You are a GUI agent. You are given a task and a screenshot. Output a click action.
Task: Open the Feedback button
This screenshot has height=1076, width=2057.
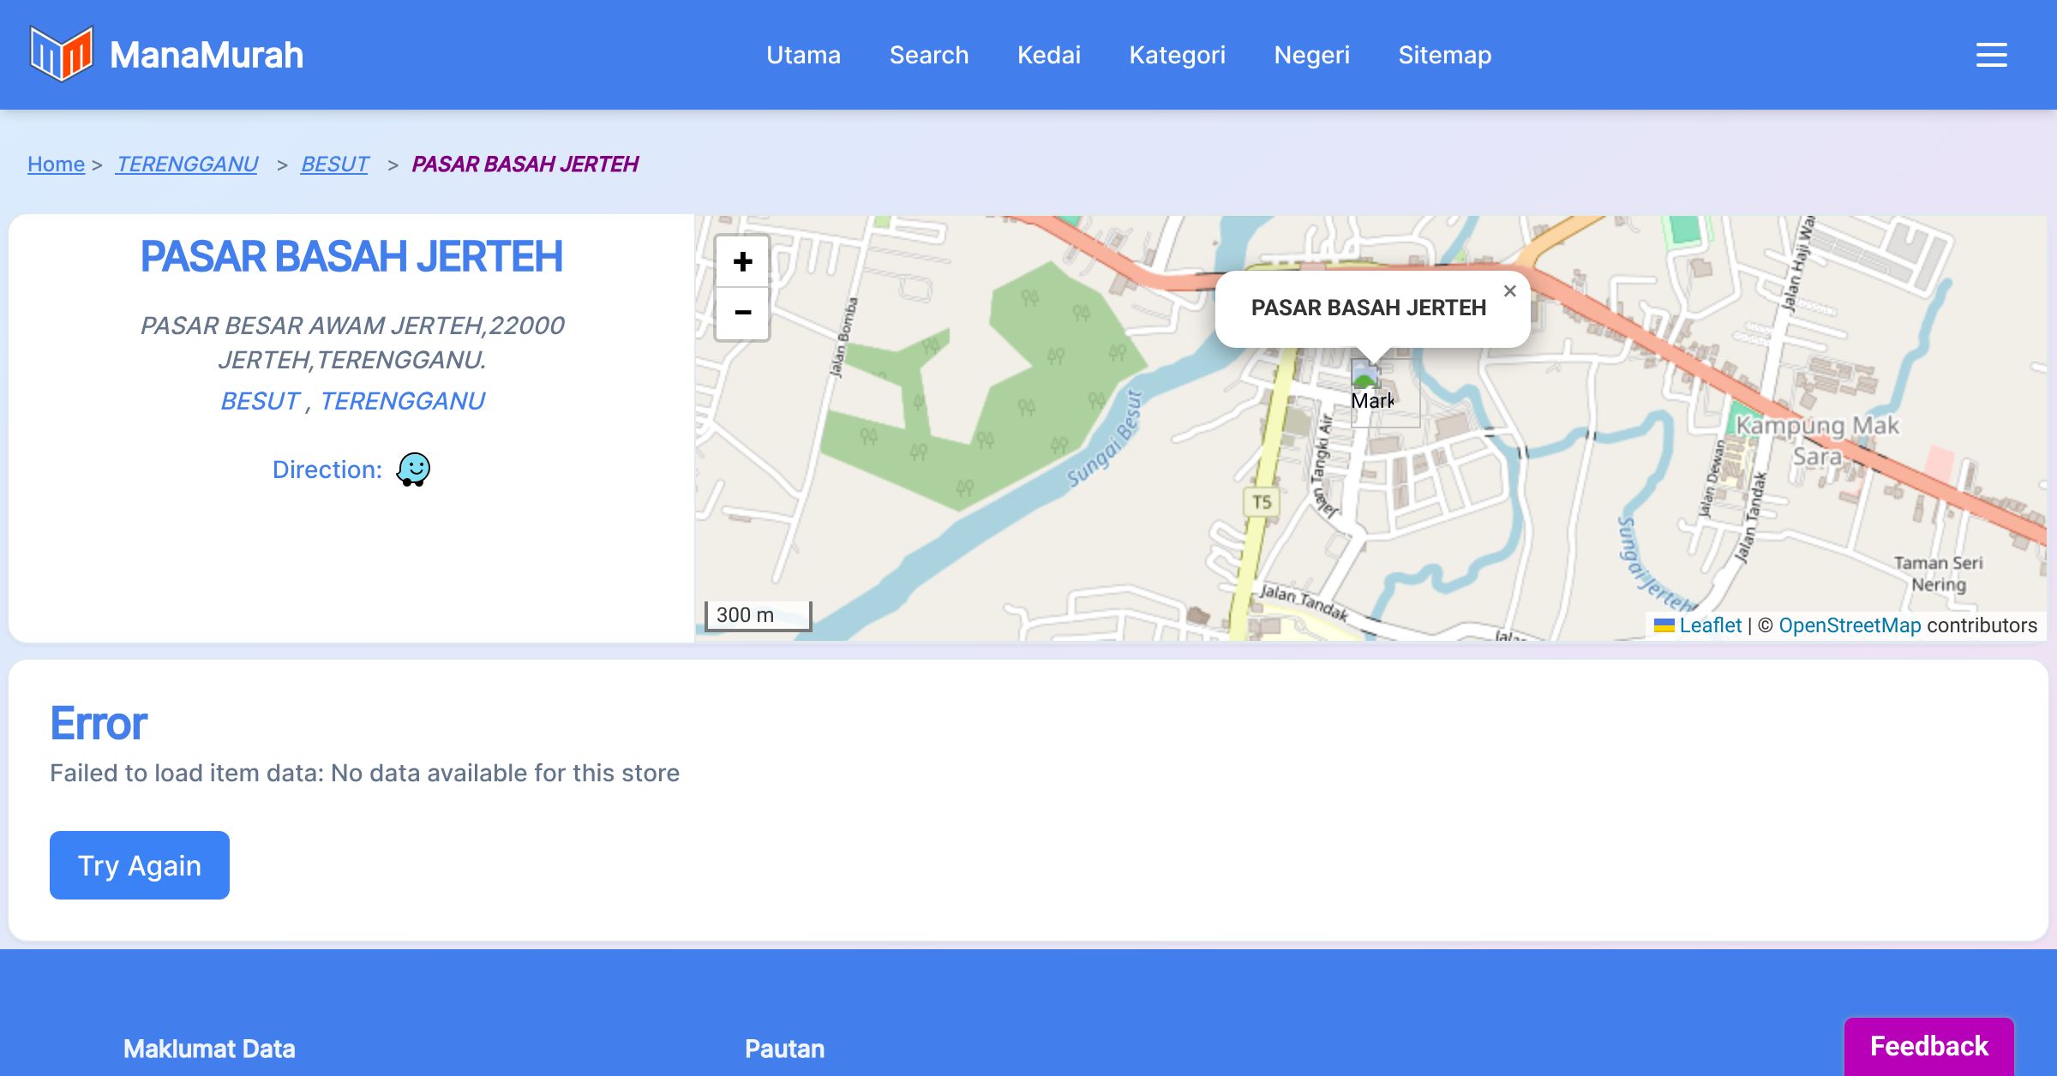tap(1928, 1046)
